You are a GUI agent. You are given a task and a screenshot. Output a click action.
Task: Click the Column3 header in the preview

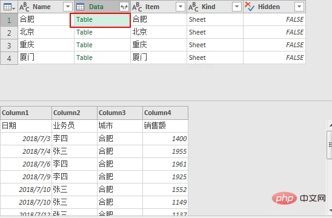(120, 113)
